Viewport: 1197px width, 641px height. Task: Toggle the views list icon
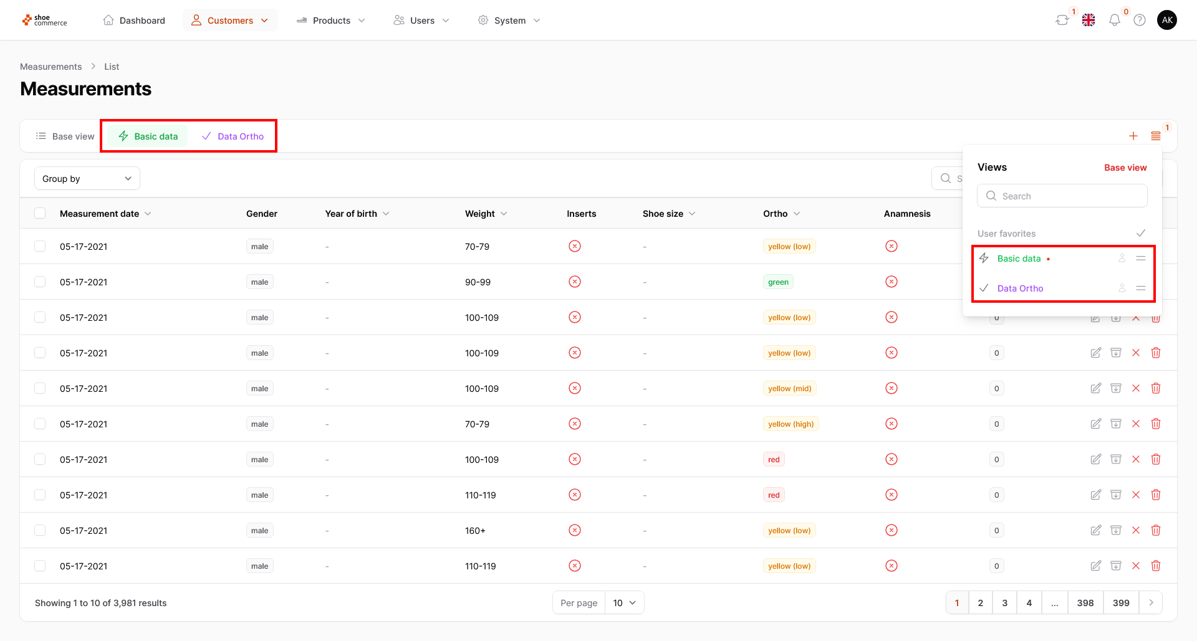click(1156, 136)
